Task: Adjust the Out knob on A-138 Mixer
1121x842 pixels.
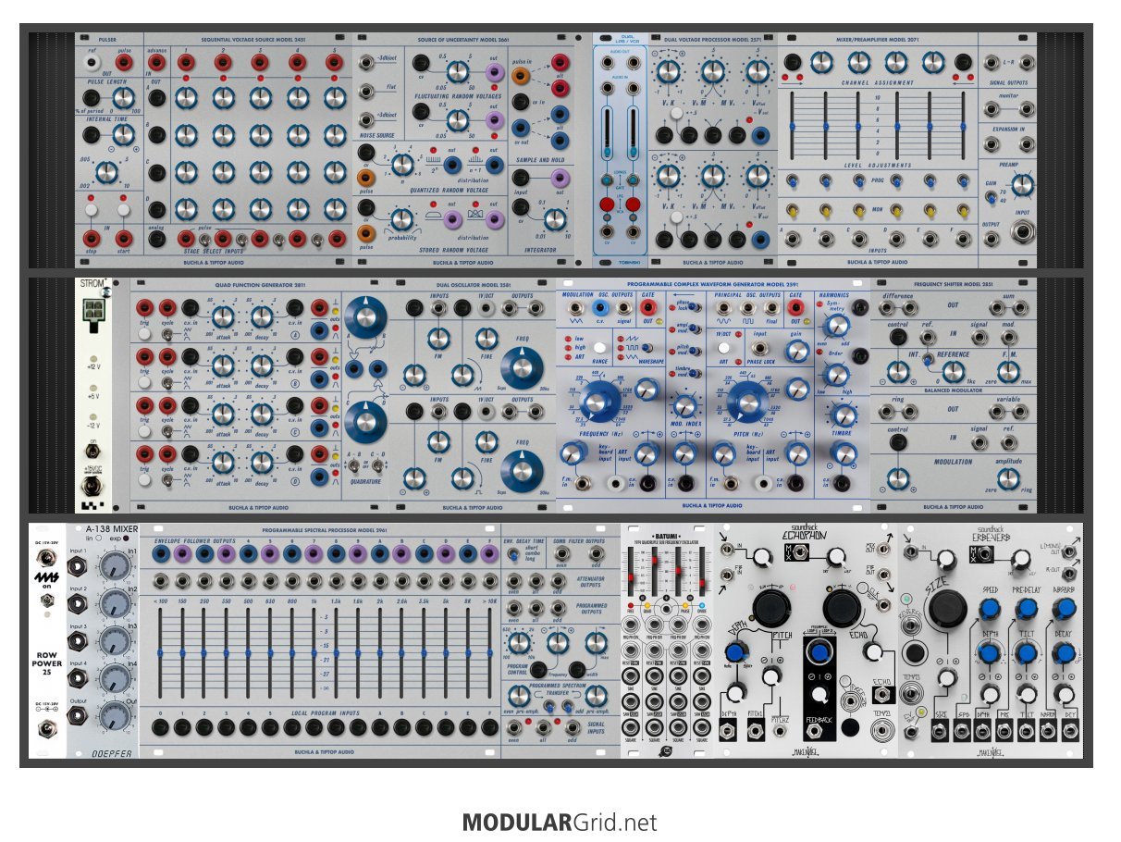Action: click(x=113, y=718)
